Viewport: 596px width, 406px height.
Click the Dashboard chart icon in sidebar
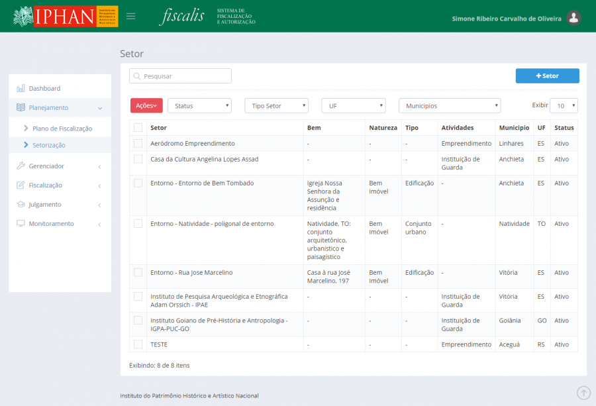(x=21, y=88)
